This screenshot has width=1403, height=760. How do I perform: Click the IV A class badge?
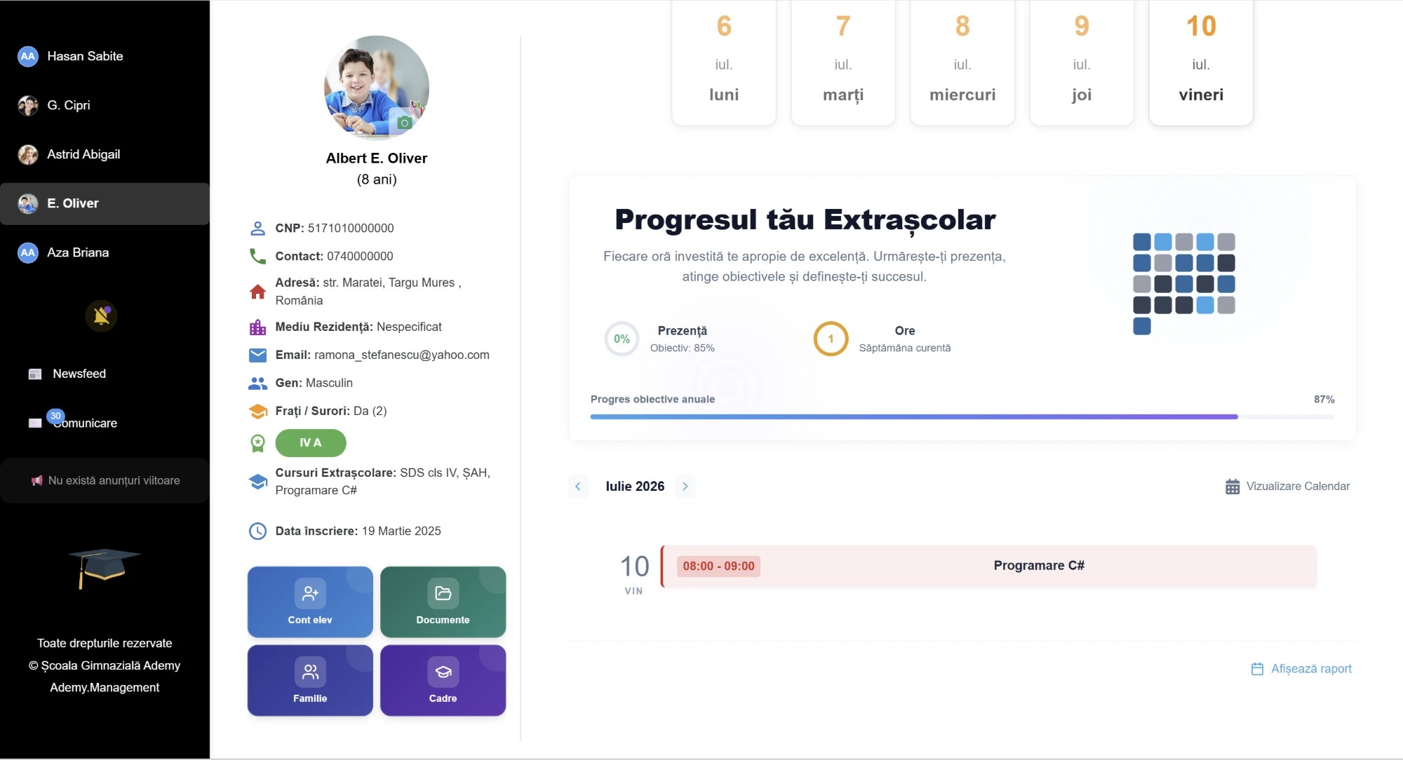pos(311,442)
